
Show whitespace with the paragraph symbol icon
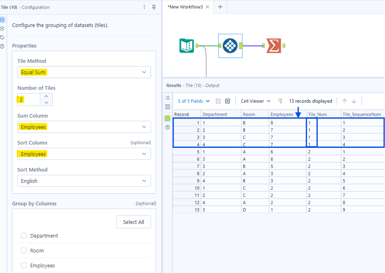pos(280,101)
